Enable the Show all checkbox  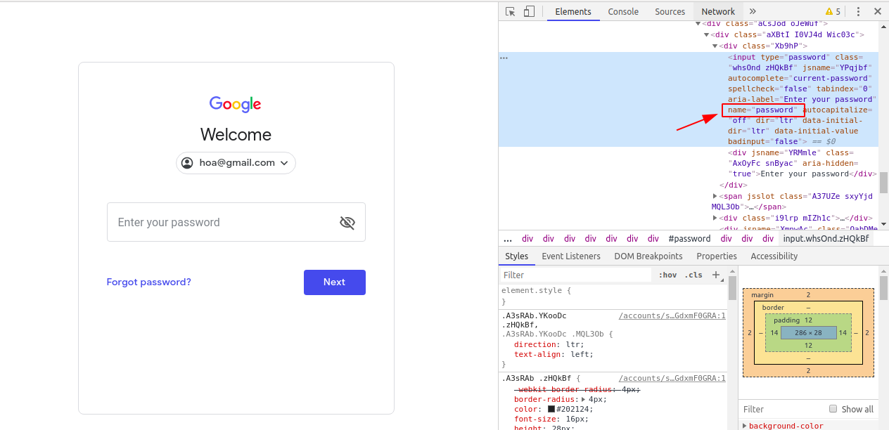click(833, 409)
